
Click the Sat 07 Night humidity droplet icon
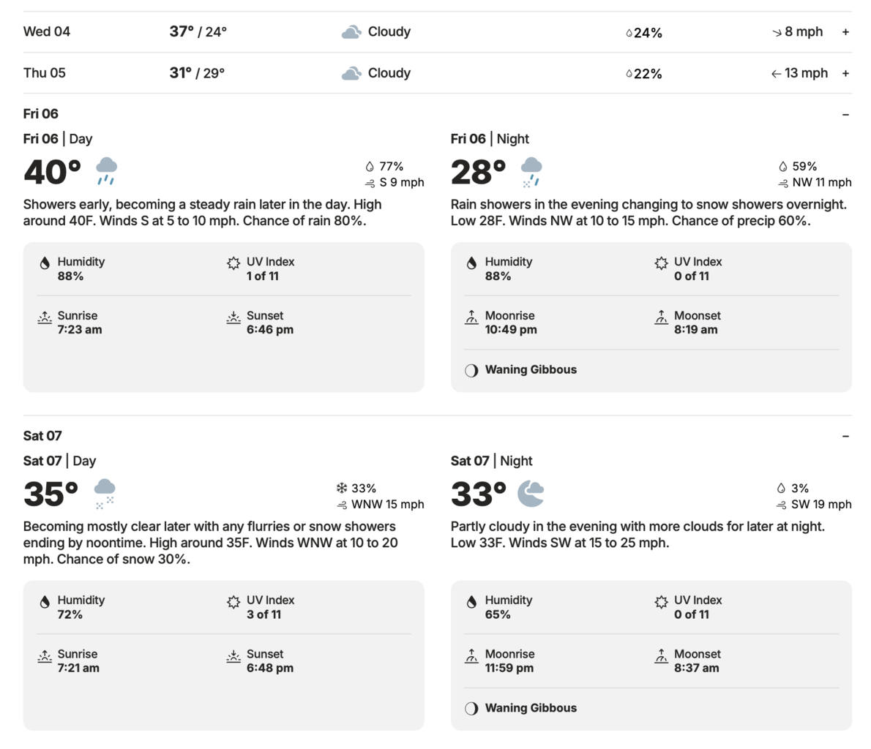point(471,601)
